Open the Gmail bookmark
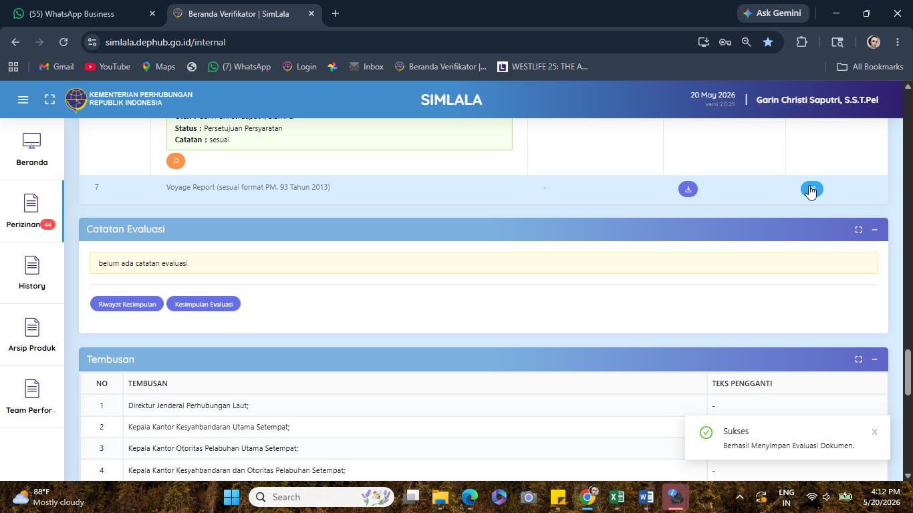Viewport: 913px width, 513px height. click(56, 67)
